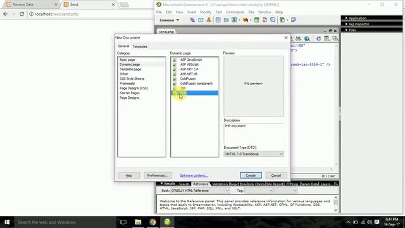Open the Tag Chooser icon
Screen dimensions: 405x228
tap(294, 20)
